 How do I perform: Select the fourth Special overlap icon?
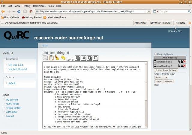coord(96,58)
